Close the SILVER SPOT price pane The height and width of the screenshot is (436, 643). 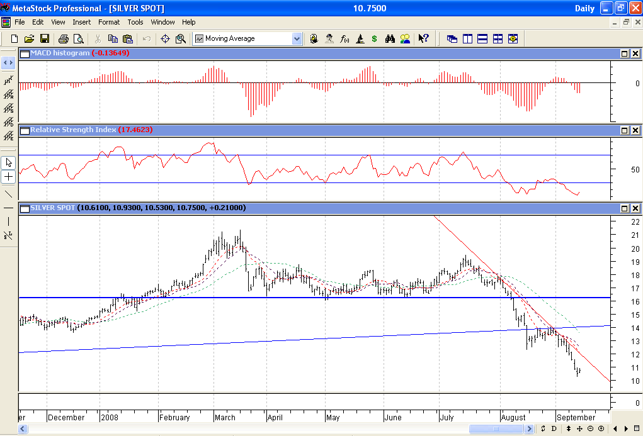(635, 208)
